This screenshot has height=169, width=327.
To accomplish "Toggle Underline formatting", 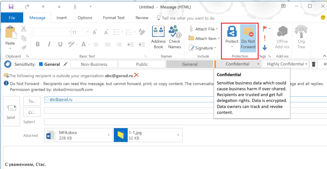I will [x=60, y=44].
